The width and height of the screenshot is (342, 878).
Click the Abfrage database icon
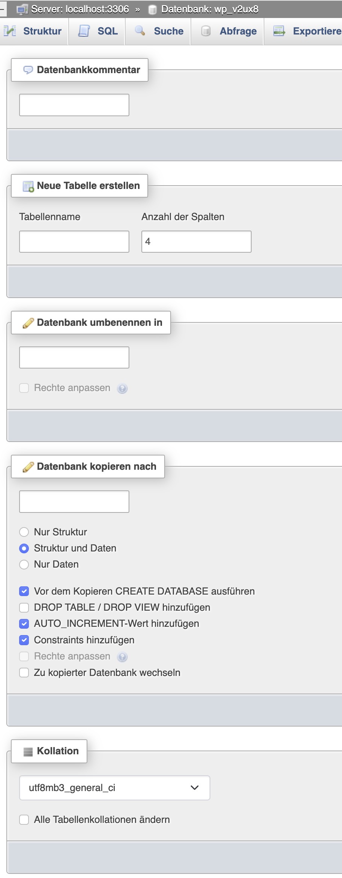coord(206,31)
